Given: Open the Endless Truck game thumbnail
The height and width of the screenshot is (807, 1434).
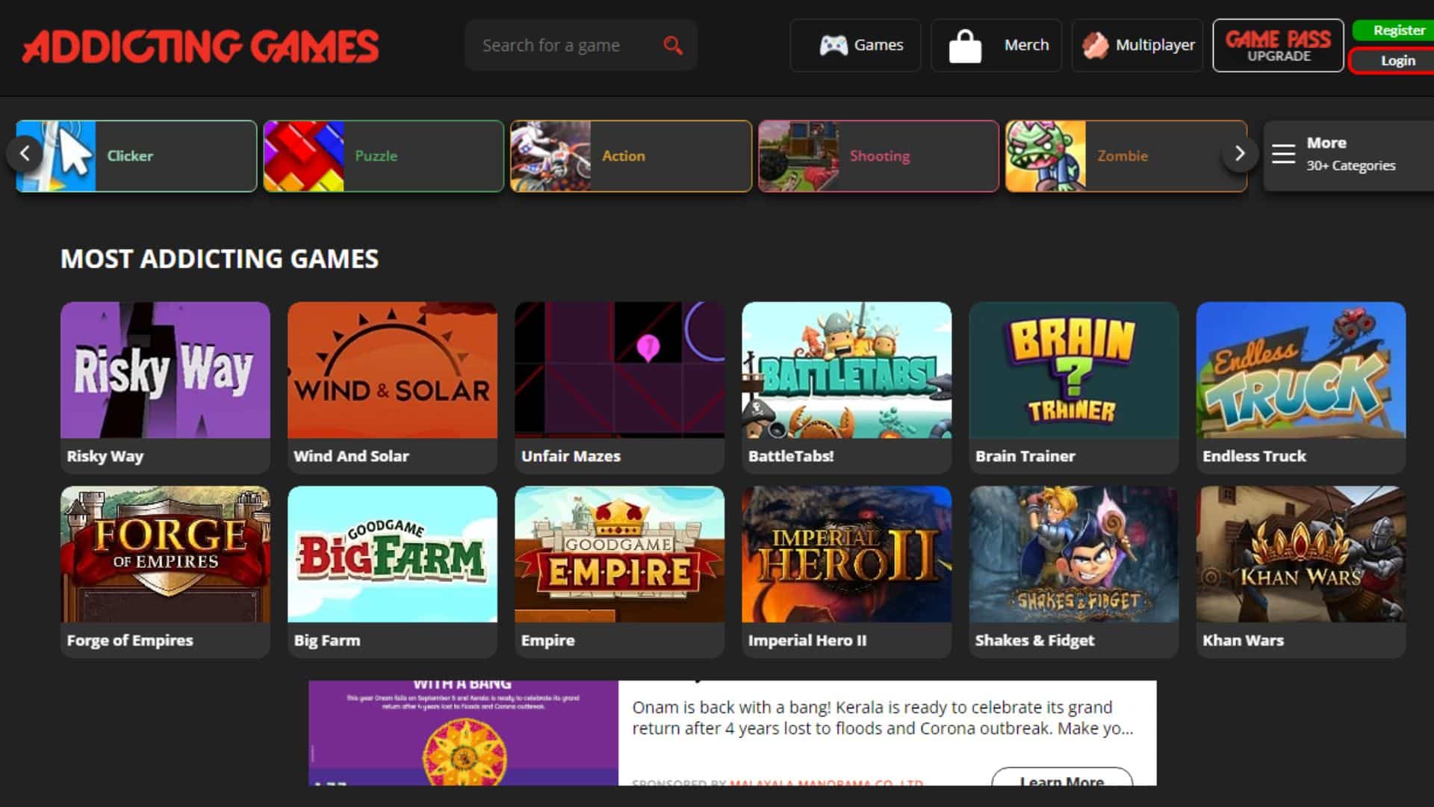Looking at the screenshot, I should click(x=1300, y=370).
